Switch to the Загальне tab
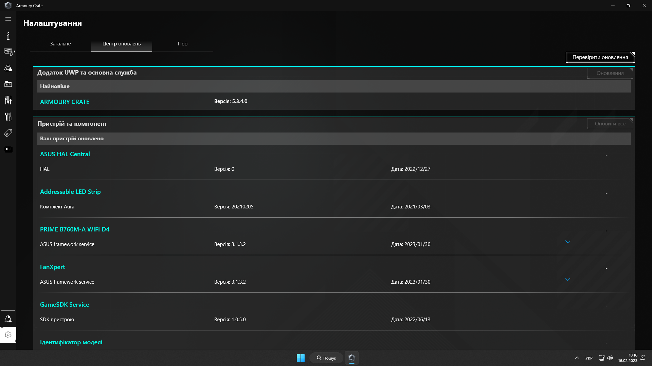The image size is (652, 366). pos(60,44)
